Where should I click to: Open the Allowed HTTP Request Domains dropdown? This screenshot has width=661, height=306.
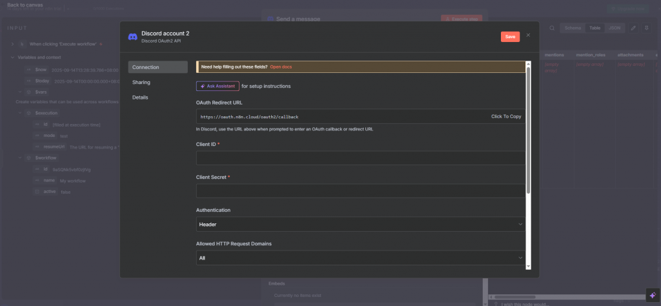361,258
